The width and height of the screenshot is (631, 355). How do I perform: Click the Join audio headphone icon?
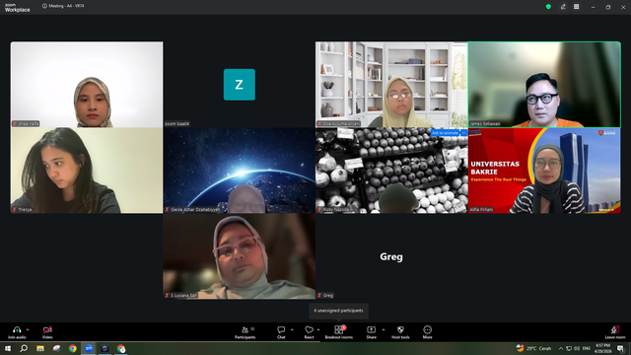click(x=17, y=329)
